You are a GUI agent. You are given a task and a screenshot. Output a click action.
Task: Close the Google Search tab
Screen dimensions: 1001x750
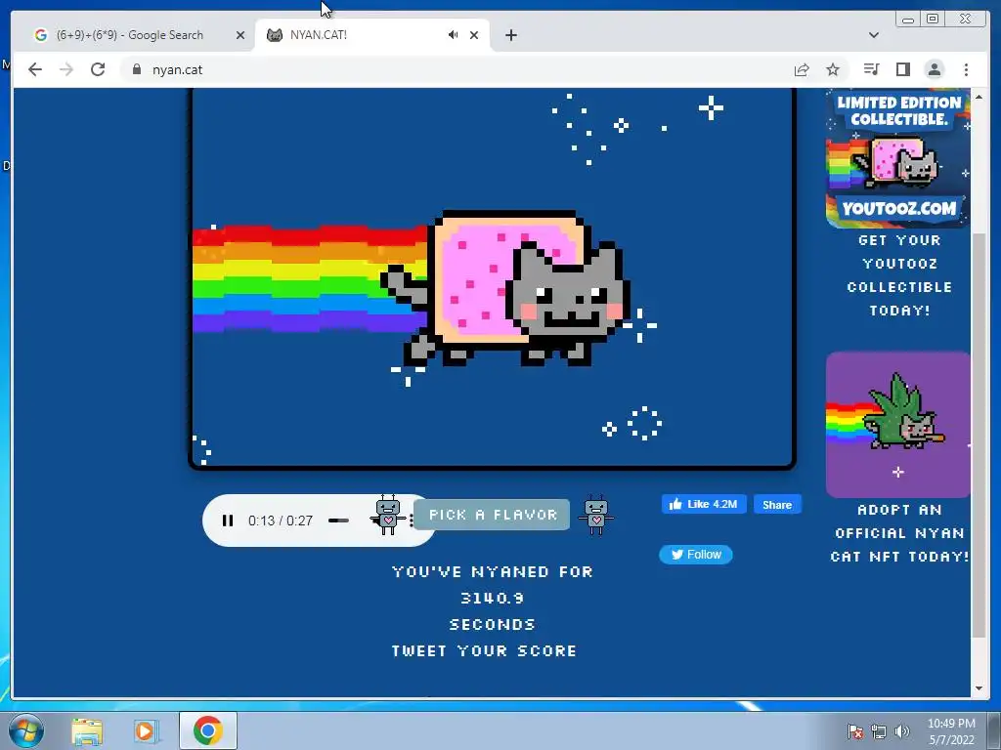coord(240,35)
